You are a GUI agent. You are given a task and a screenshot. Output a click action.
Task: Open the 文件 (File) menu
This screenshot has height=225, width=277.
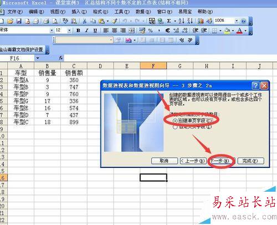15,12
